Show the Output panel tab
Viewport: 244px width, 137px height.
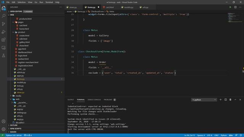[x=71, y=100]
